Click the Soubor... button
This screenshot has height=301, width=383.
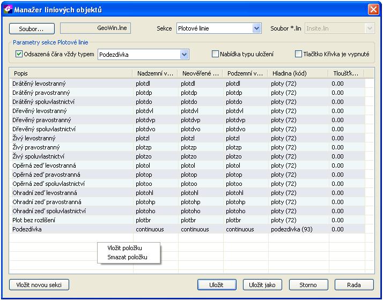pyautogui.click(x=32, y=29)
